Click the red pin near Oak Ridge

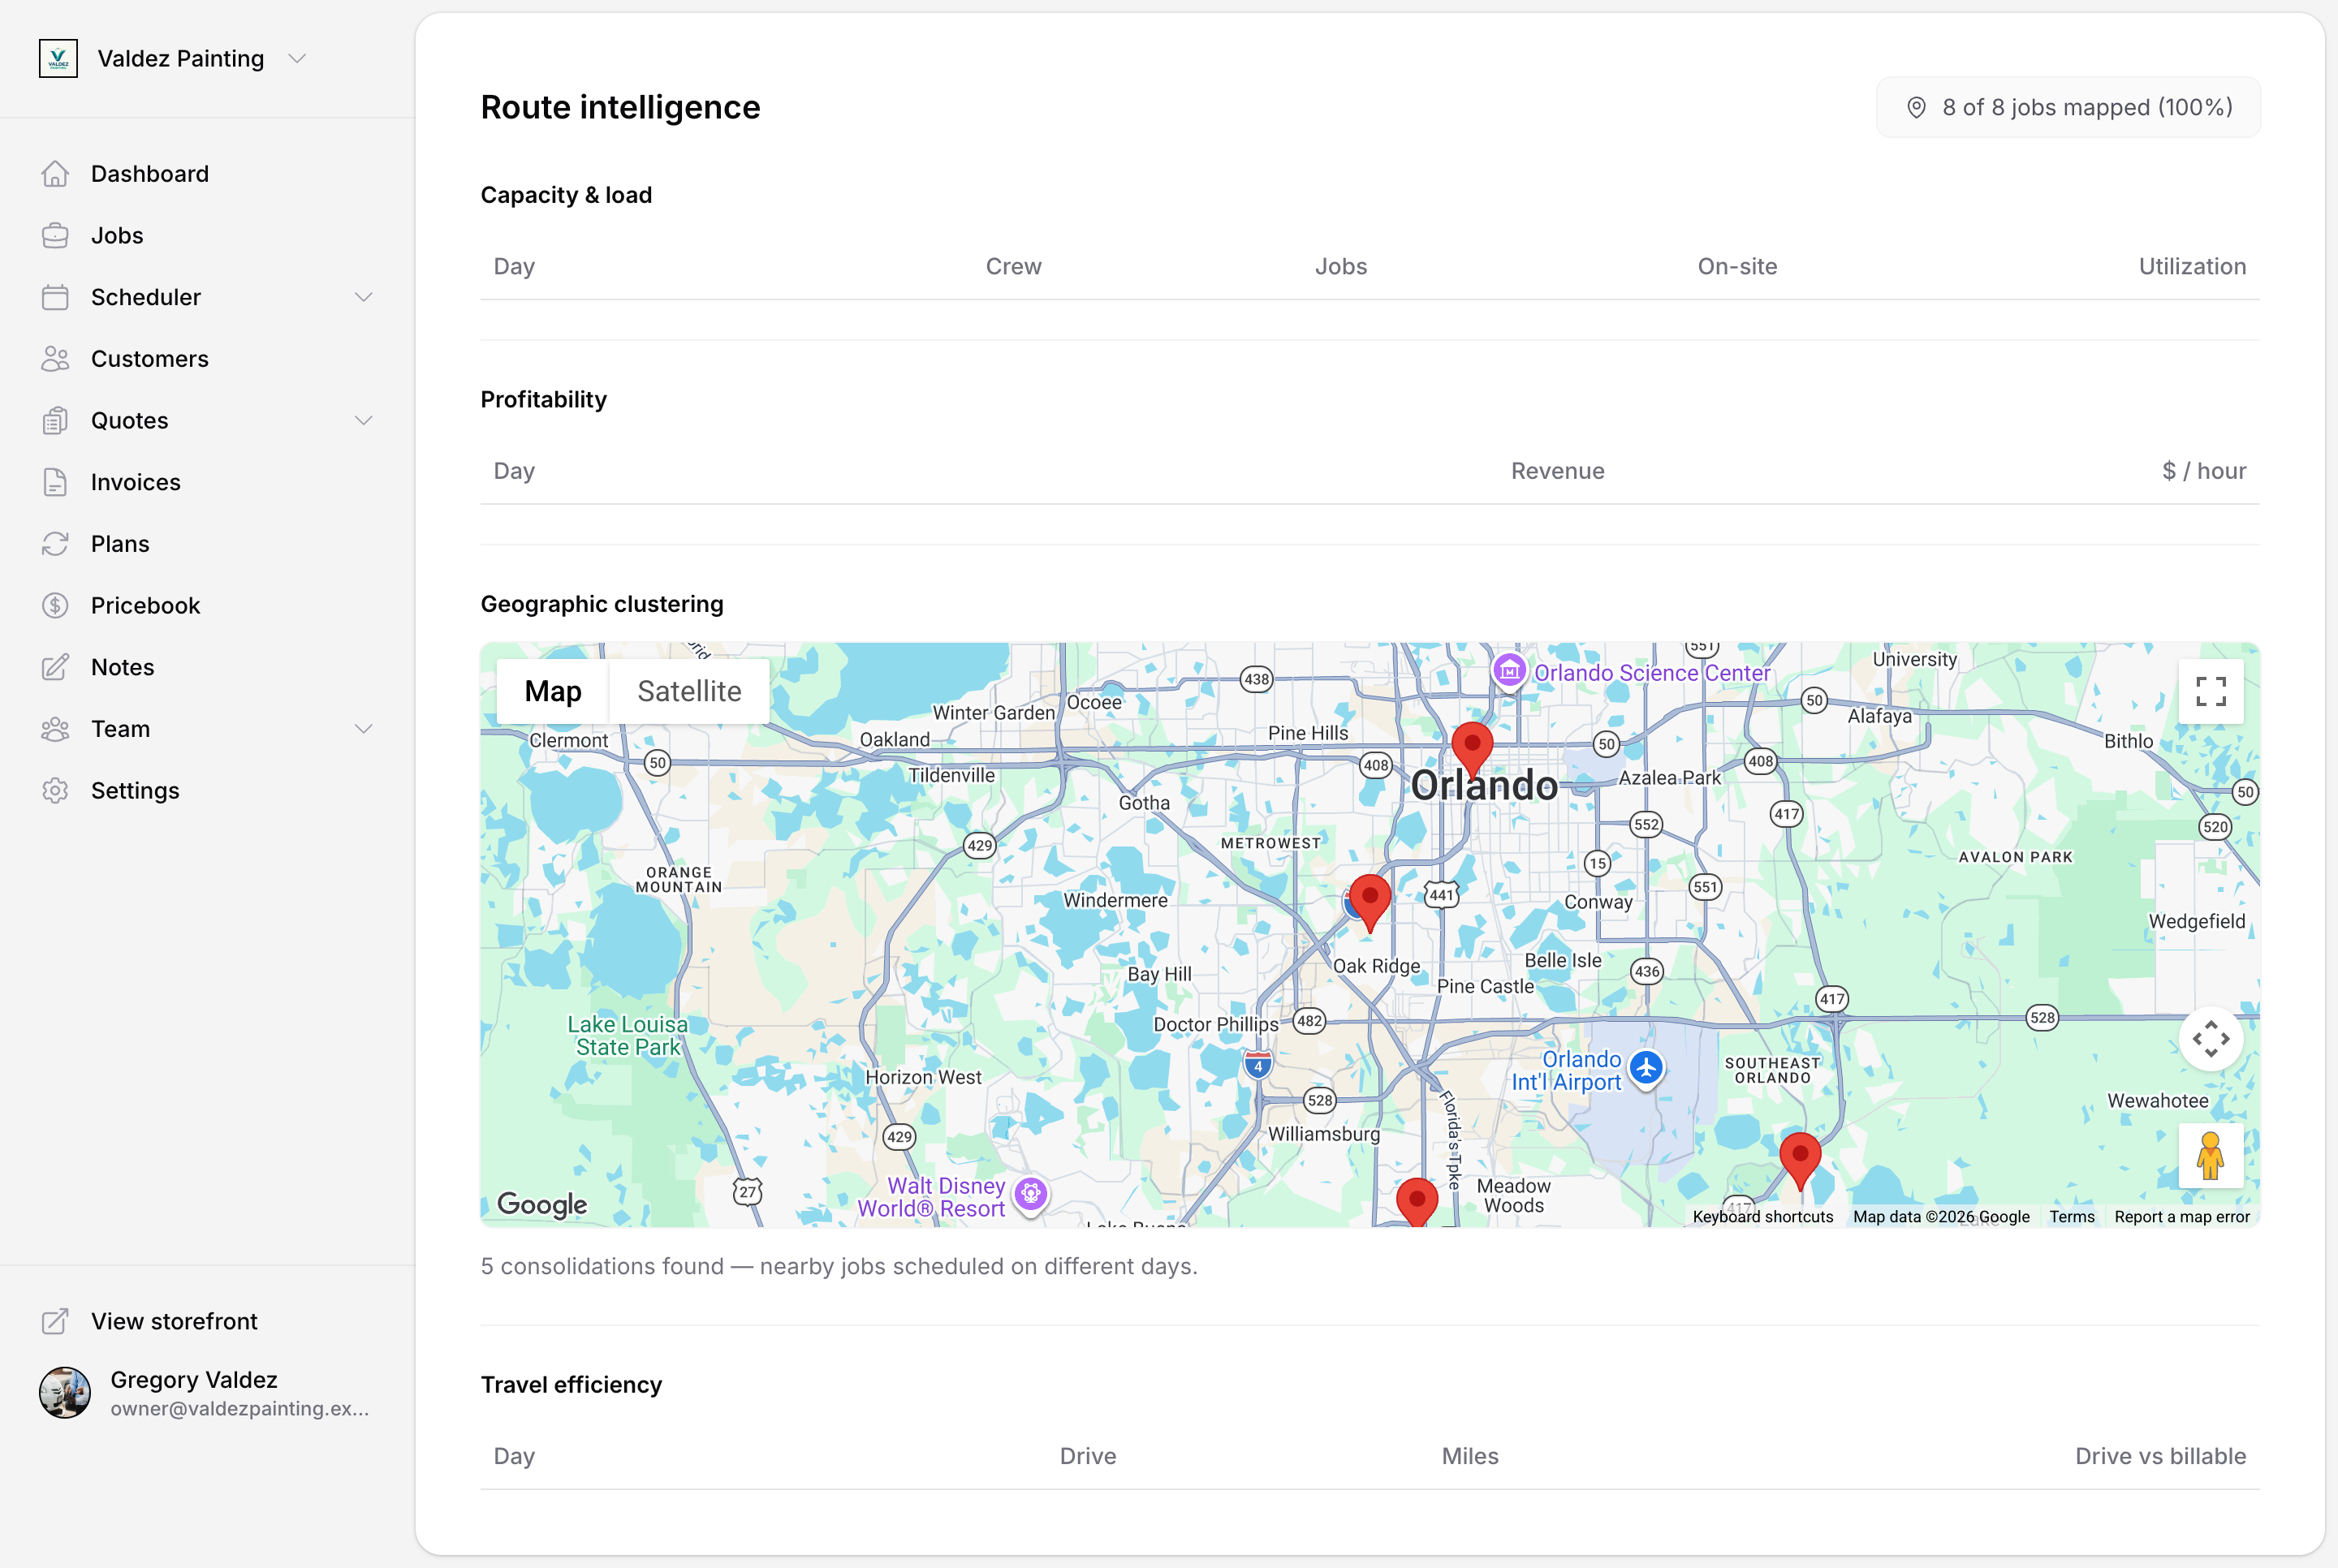(1370, 903)
